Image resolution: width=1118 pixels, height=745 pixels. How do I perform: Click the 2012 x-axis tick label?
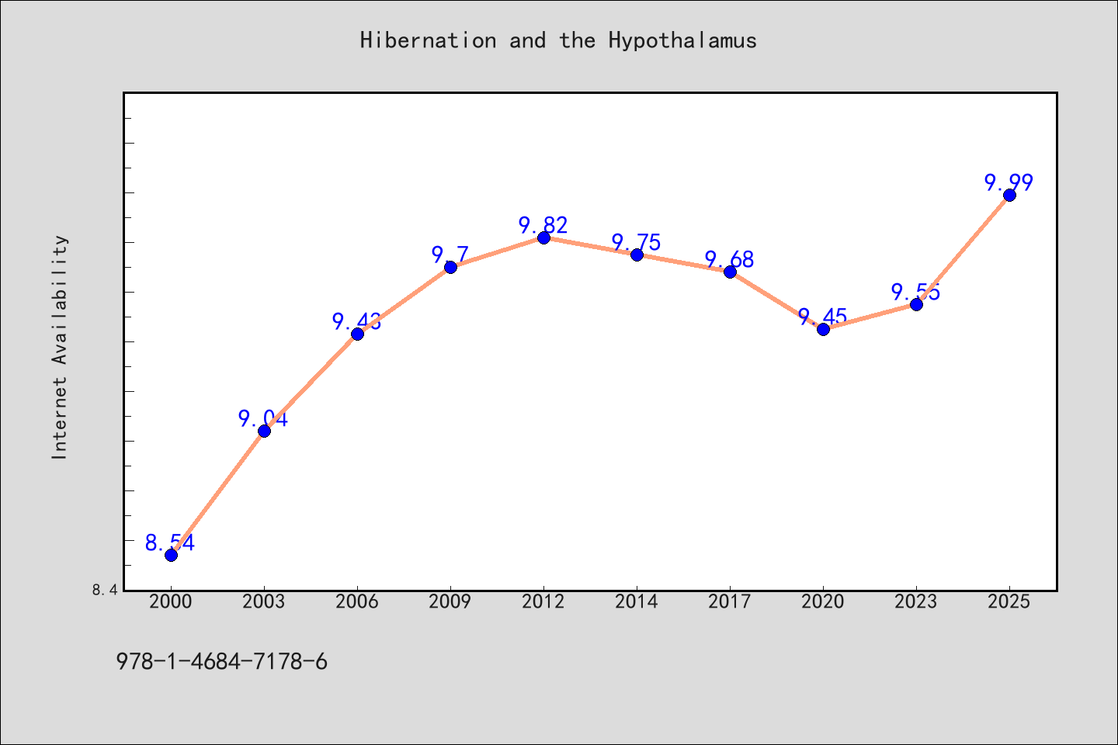(543, 601)
